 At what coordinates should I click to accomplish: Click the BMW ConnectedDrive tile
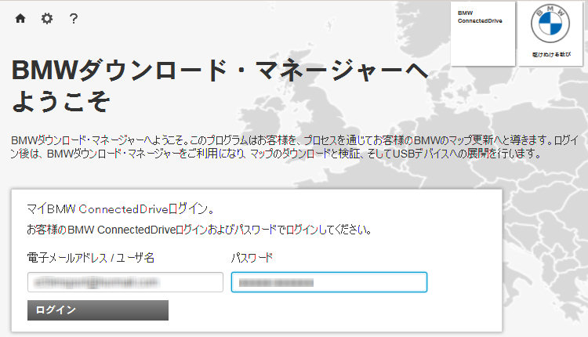click(x=483, y=34)
